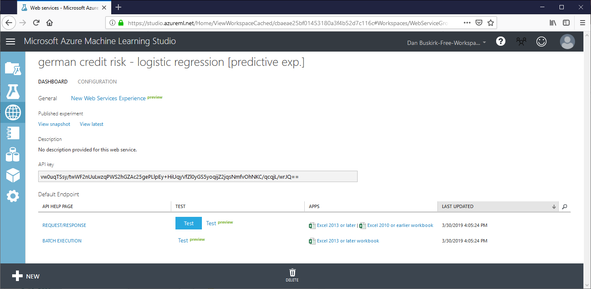Open New Web Services Experience link
This screenshot has height=289, width=591.
[108, 98]
